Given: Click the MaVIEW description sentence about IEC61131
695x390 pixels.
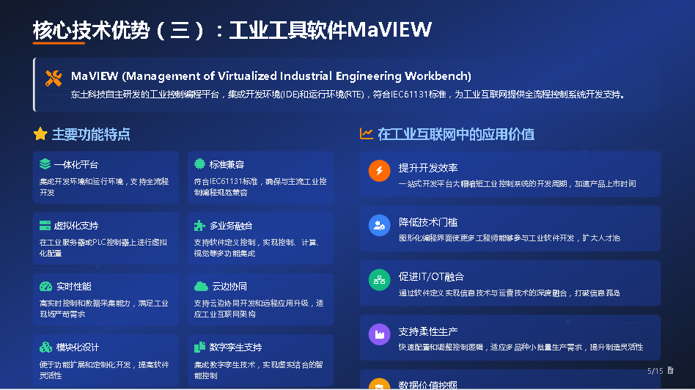Looking at the screenshot, I should (348, 95).
